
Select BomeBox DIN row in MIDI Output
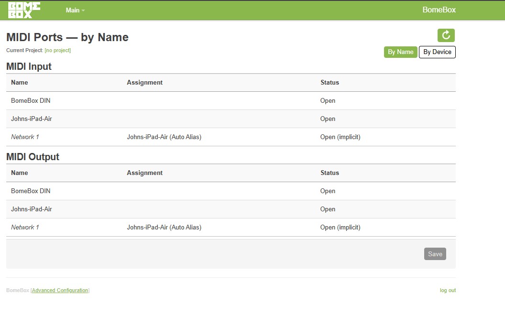tap(231, 191)
